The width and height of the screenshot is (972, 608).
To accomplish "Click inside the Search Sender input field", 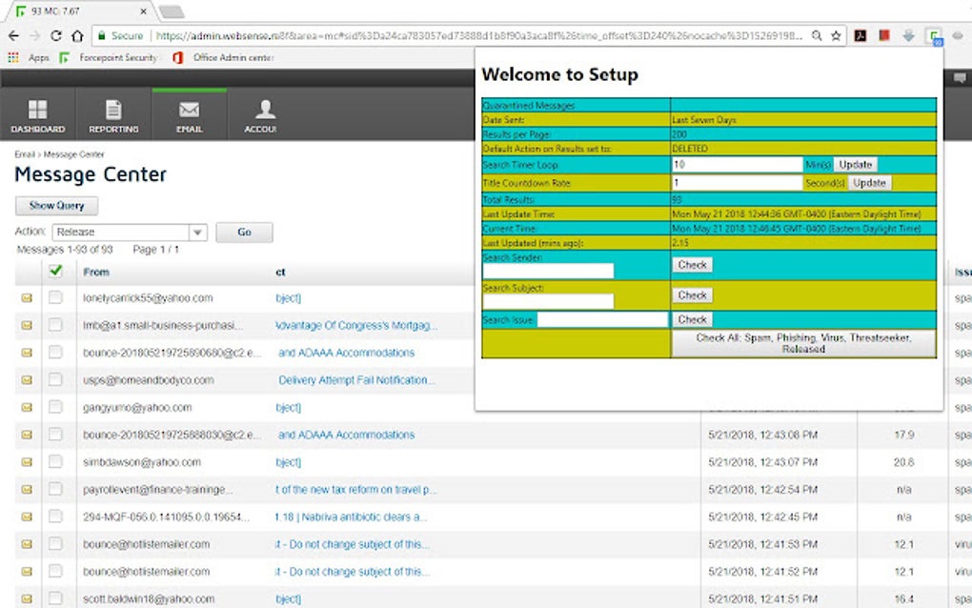I will pos(548,269).
